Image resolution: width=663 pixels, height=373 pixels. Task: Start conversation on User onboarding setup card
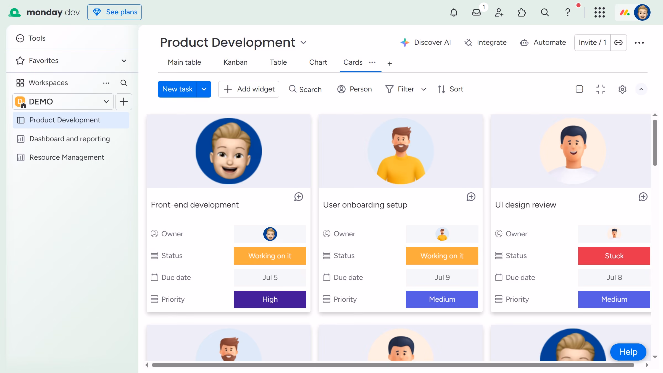tap(471, 197)
